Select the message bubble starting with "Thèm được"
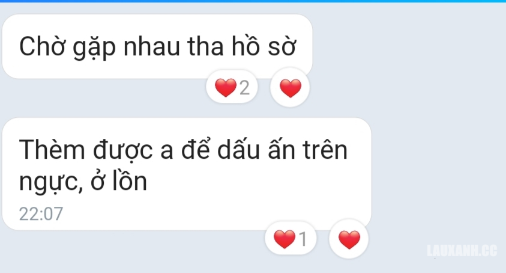 [187, 174]
